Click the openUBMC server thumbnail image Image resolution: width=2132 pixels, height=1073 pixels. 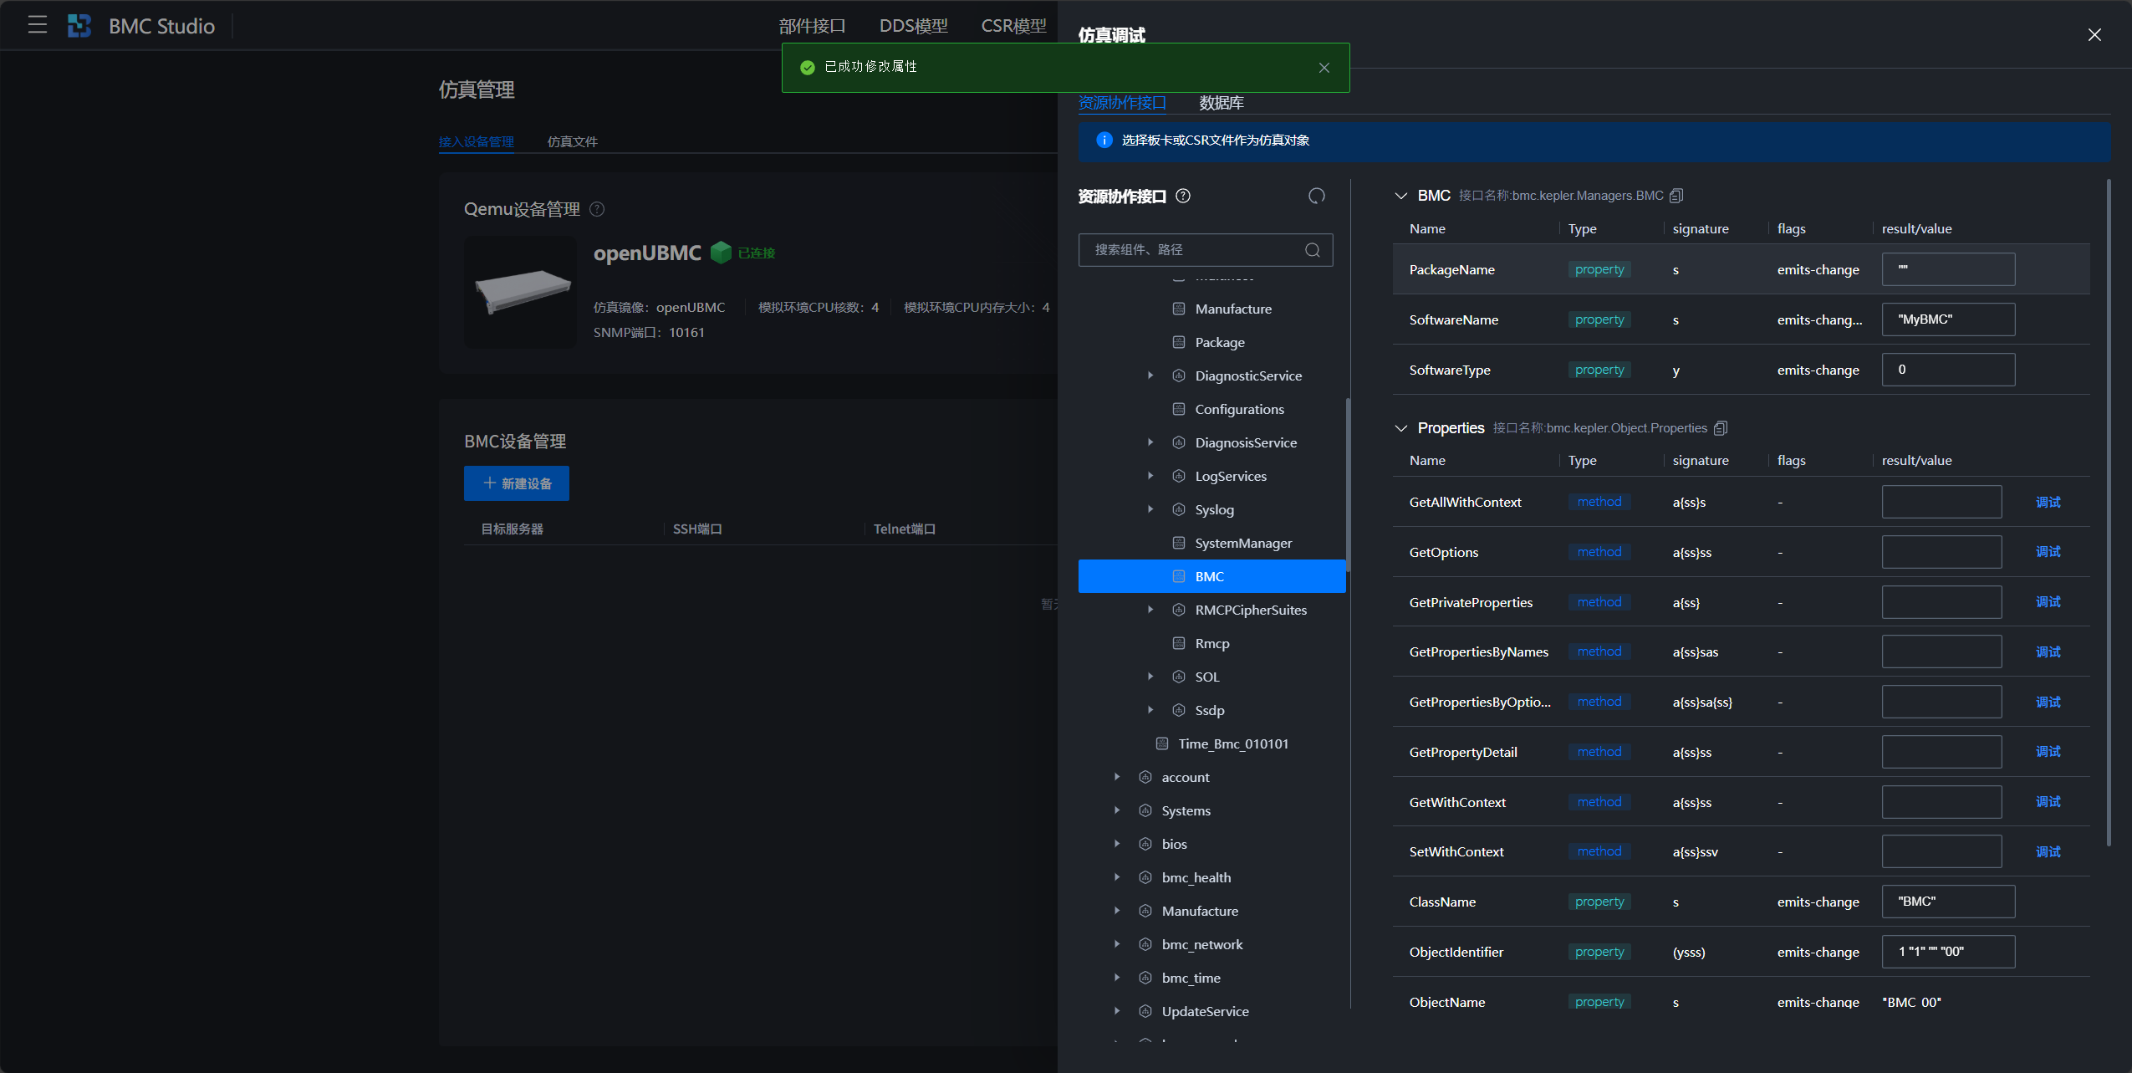click(x=521, y=292)
